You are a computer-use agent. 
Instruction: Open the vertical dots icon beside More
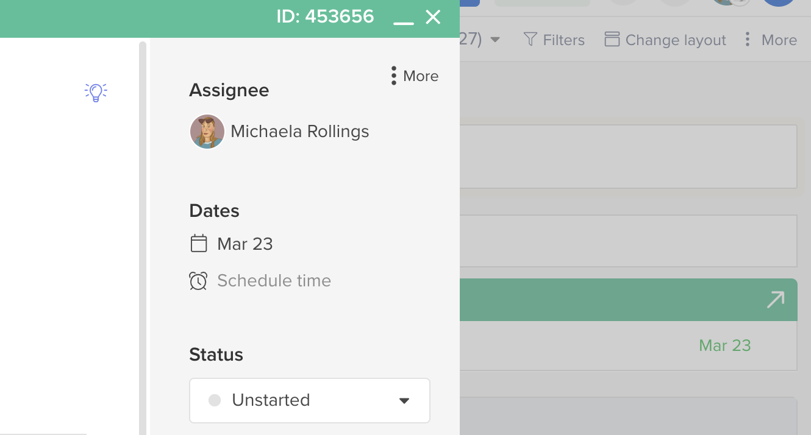click(x=393, y=76)
